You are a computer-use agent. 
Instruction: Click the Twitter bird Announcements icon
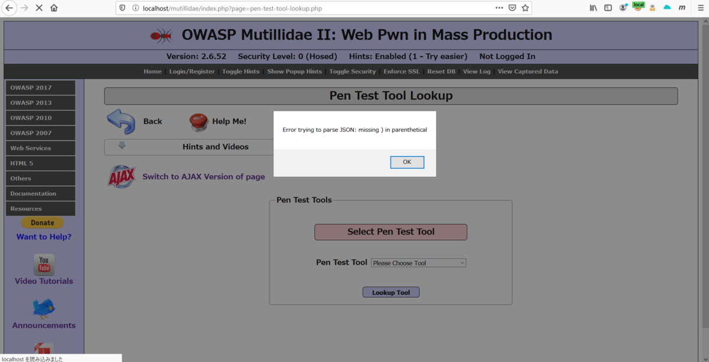coord(44,308)
